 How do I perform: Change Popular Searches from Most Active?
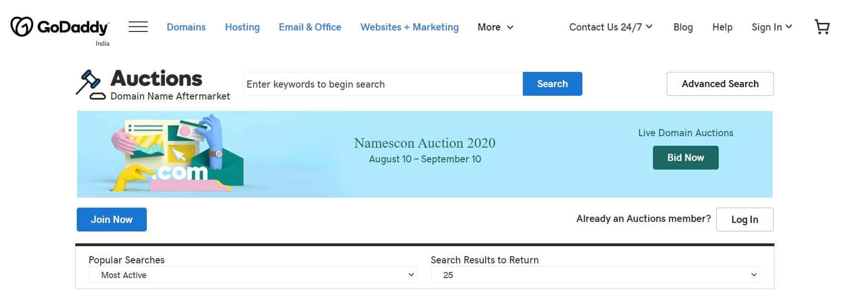pyautogui.click(x=253, y=275)
